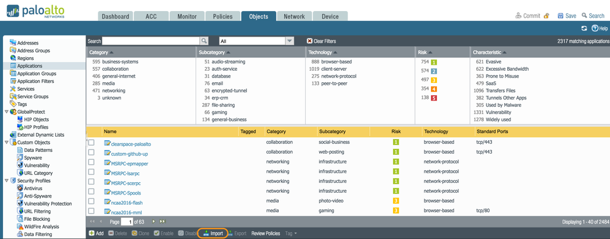Click the External Dynamic Lists icon
This screenshot has width=610, height=239.
click(13, 135)
